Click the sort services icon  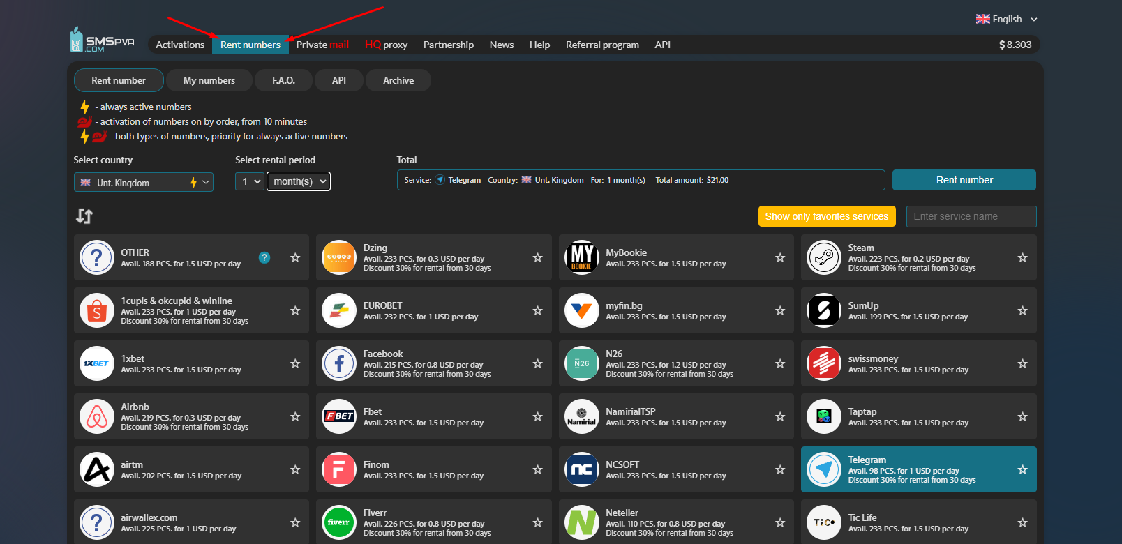click(84, 216)
